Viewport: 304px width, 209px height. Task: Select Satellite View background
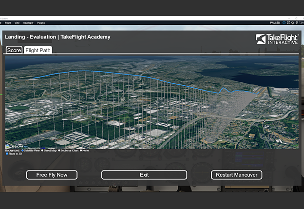pyautogui.click(x=22, y=151)
